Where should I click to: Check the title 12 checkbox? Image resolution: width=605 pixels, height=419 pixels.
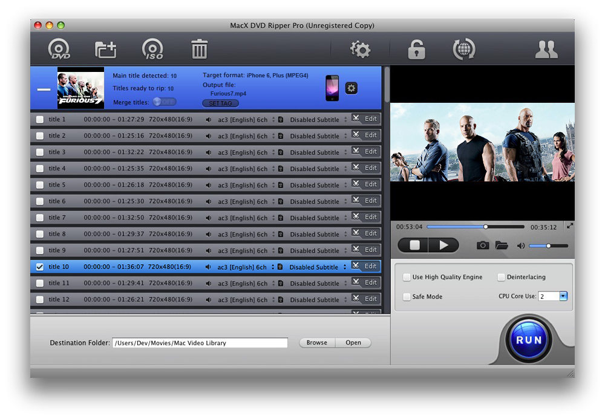tap(40, 299)
